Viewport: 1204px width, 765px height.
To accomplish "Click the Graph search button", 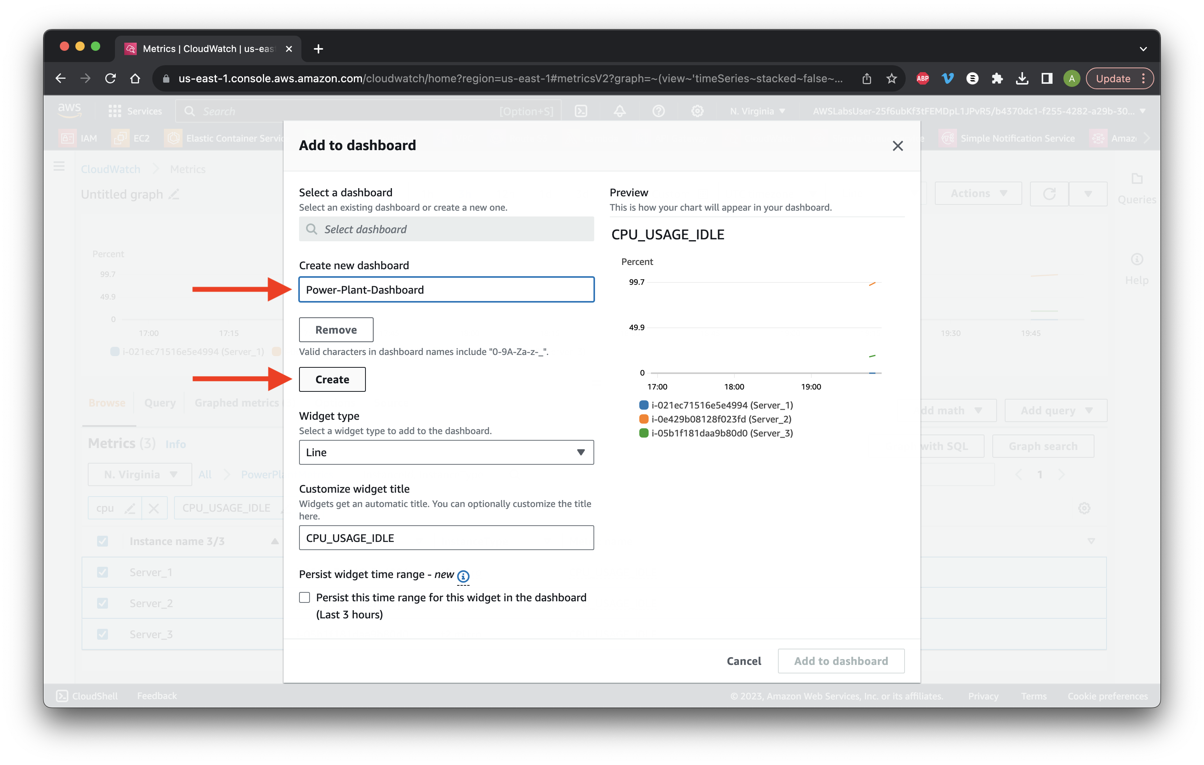I will [1043, 447].
